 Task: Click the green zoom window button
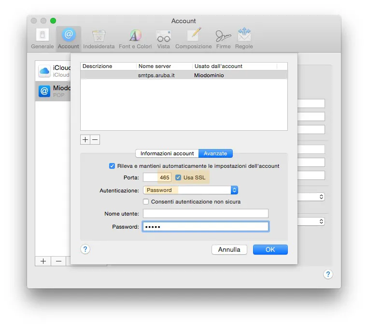pyautogui.click(x=53, y=21)
